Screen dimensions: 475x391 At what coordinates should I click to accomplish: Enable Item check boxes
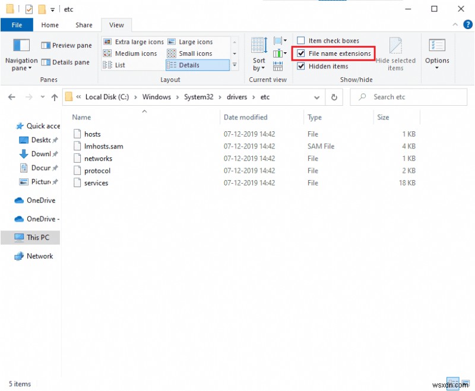[x=301, y=40]
